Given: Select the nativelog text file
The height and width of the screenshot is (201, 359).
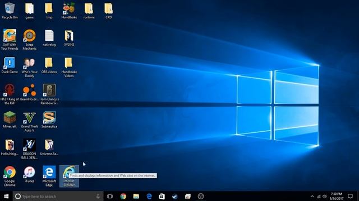Looking at the screenshot, I should click(49, 38).
